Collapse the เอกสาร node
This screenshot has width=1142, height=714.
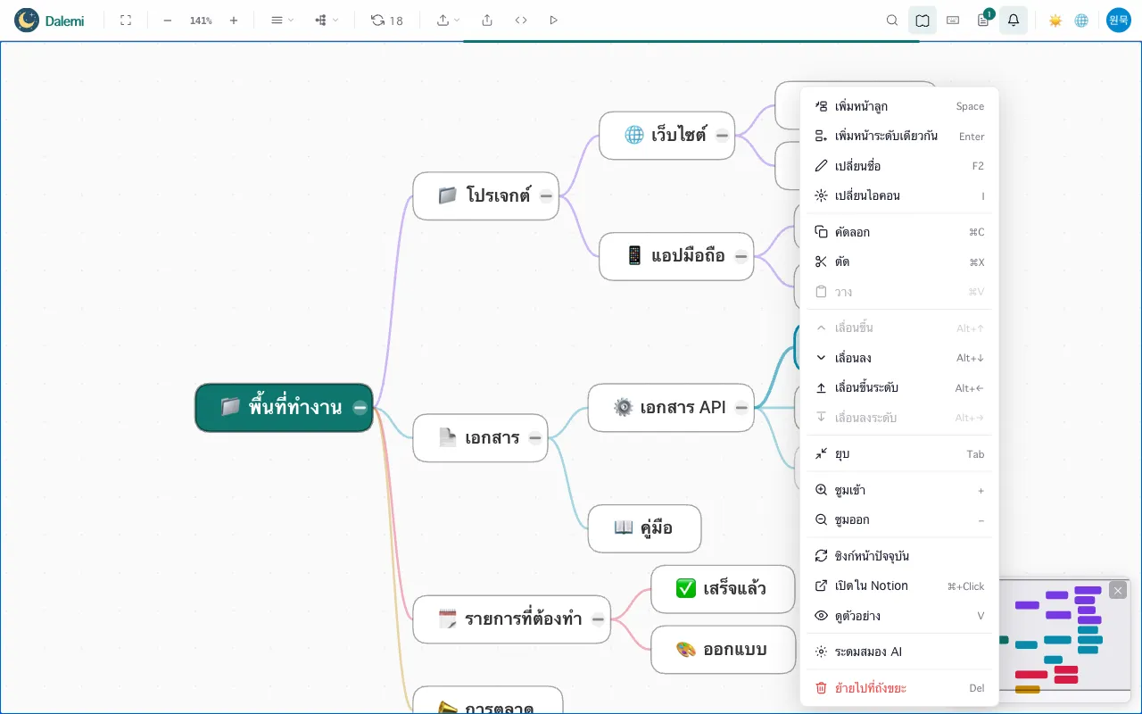[x=534, y=437]
